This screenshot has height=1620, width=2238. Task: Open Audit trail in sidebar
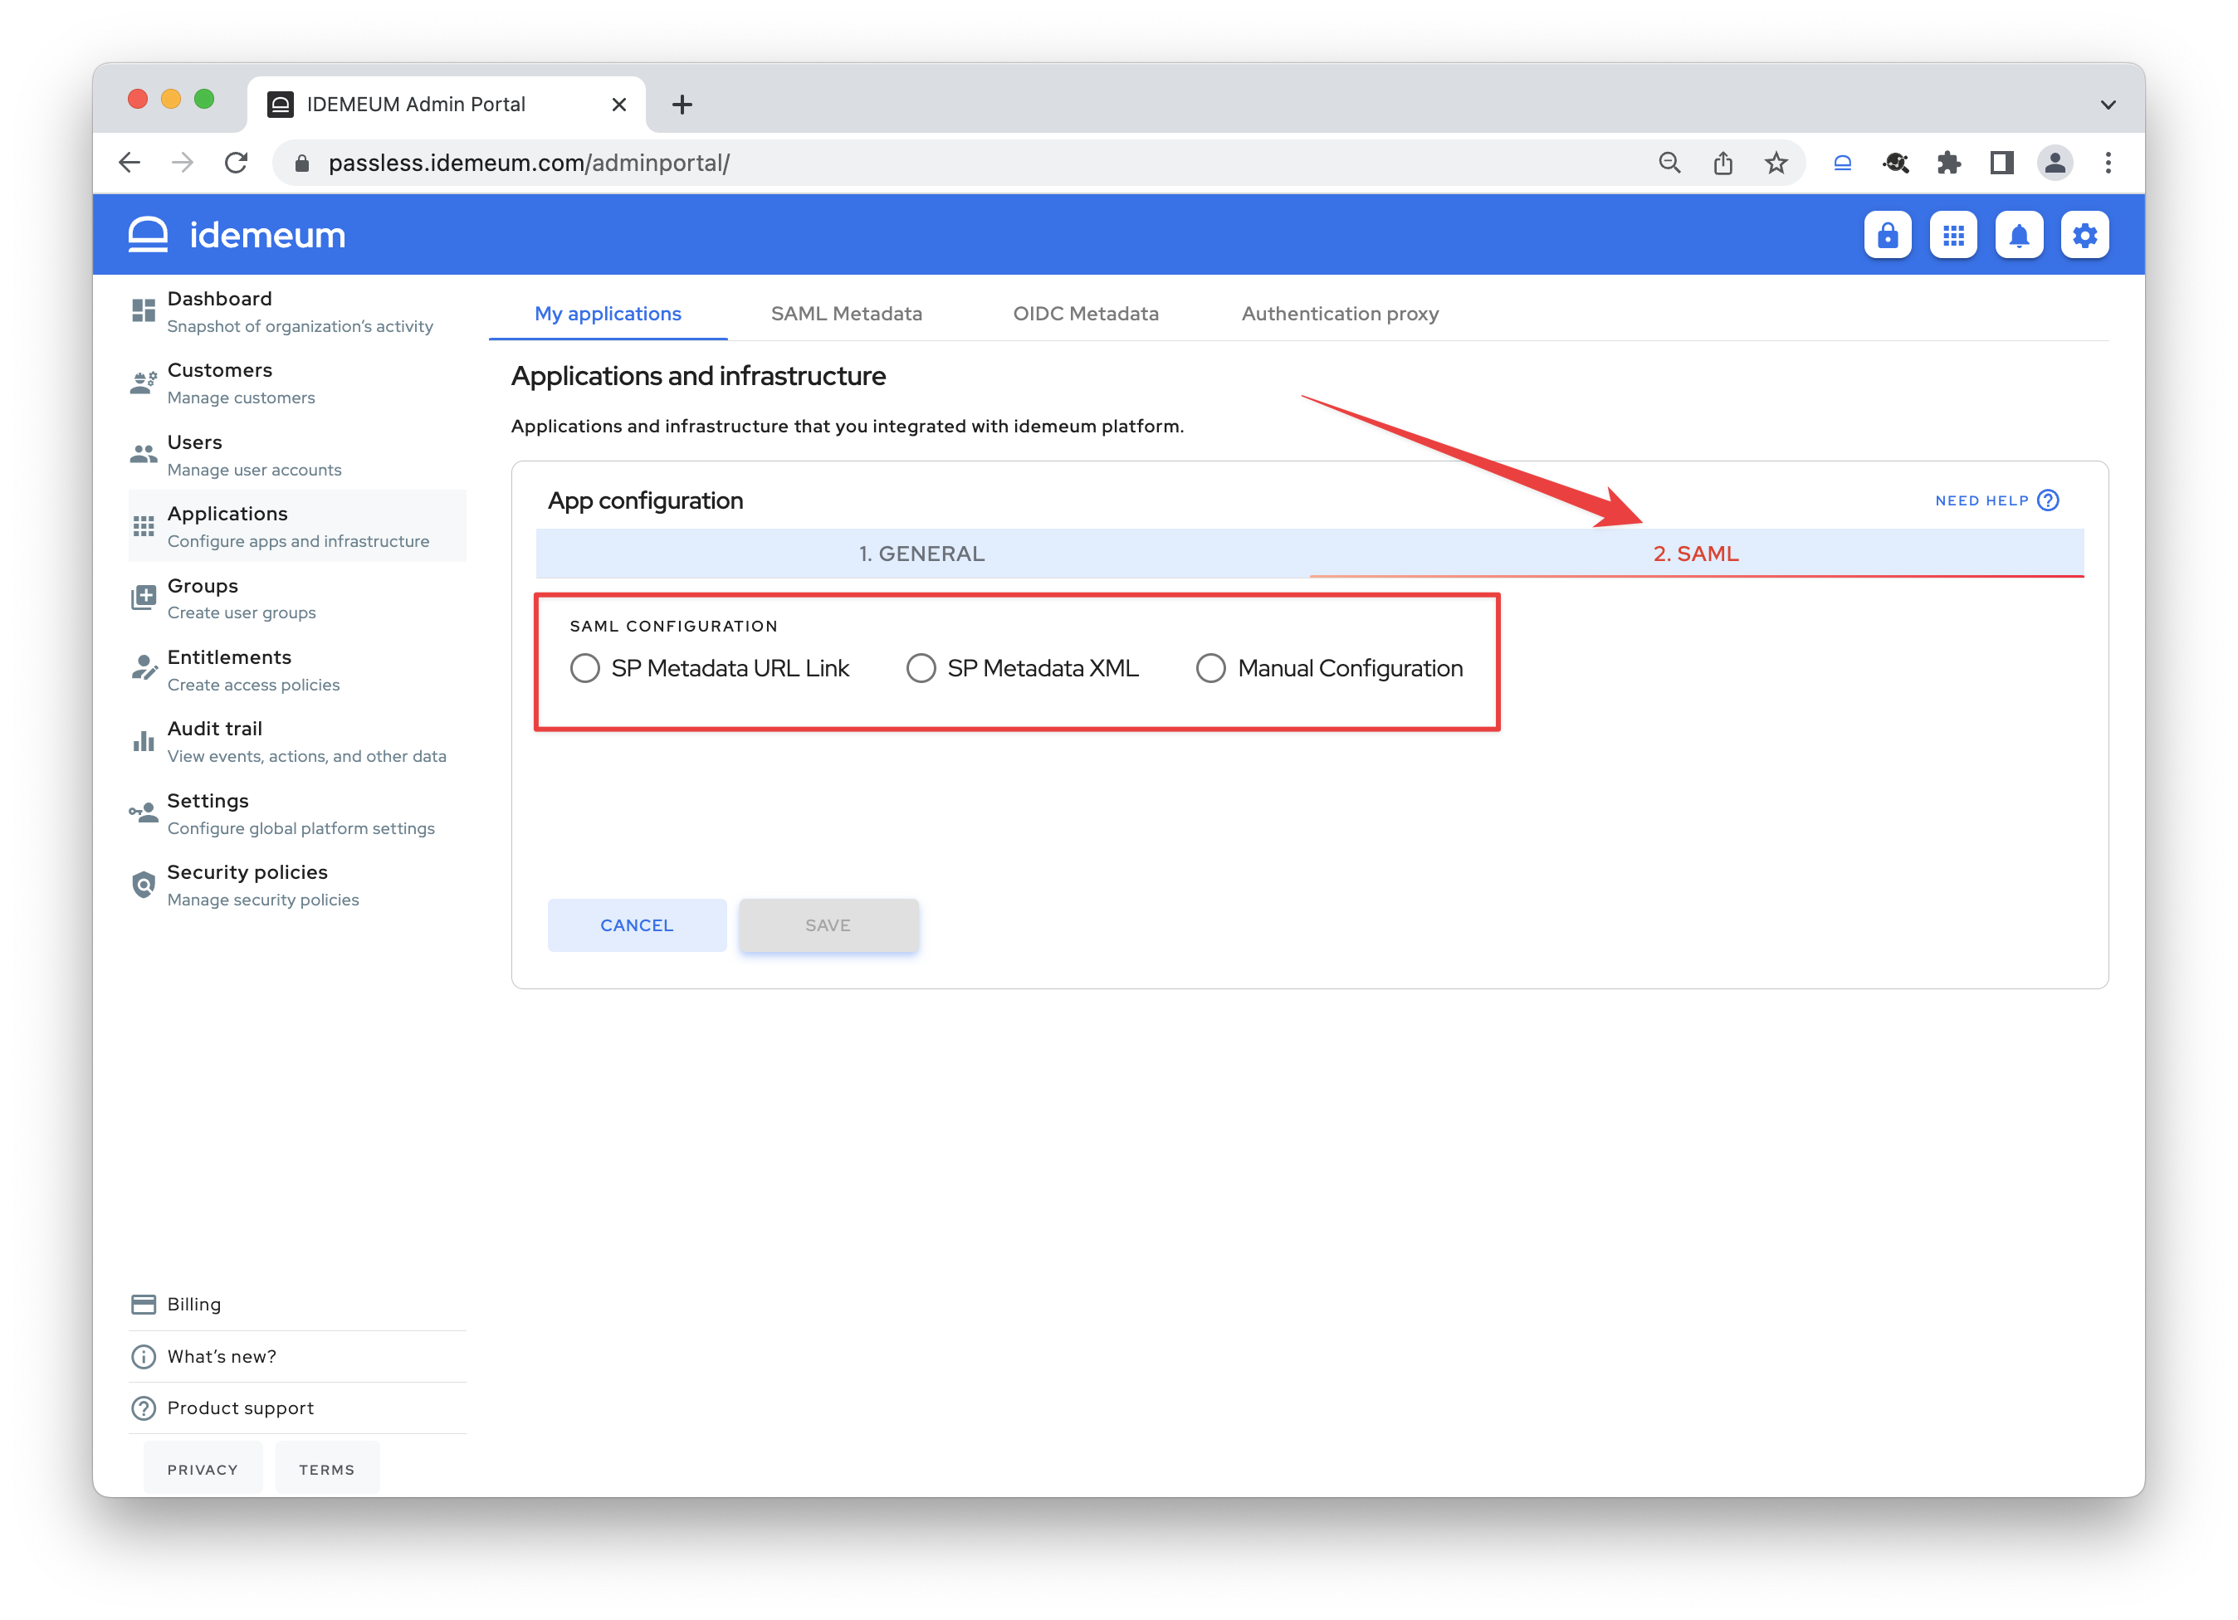coord(296,741)
